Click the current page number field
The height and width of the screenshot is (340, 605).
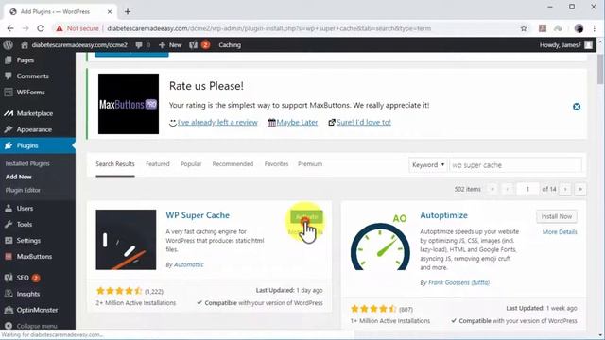527,189
